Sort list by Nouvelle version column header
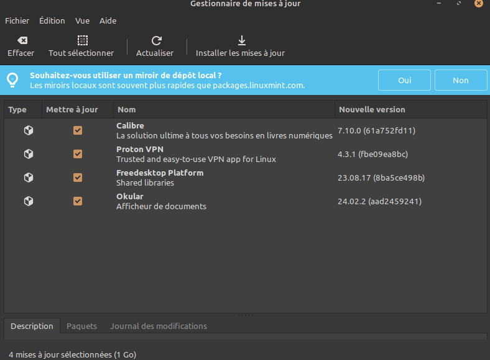Image resolution: width=490 pixels, height=360 pixels. pyautogui.click(x=372, y=109)
